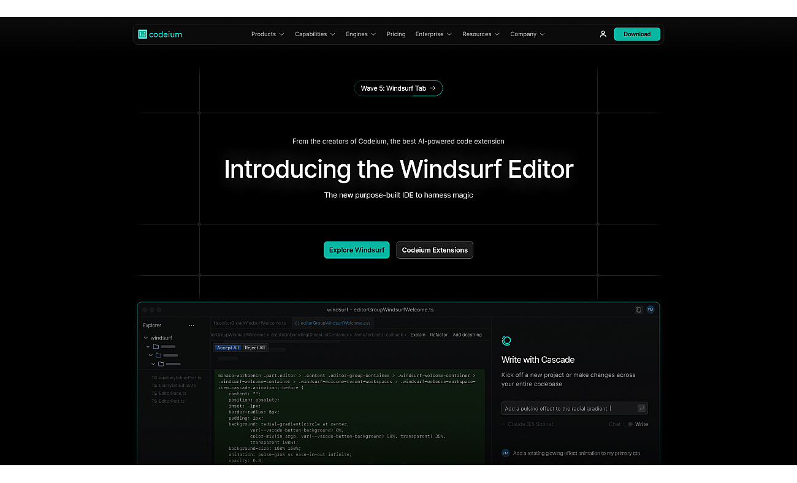Viewport: 797px width, 483px height.
Task: Expand the Capabilities dropdown menu
Action: click(x=315, y=34)
